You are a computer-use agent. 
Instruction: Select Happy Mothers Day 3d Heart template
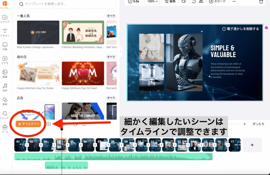(x=83, y=73)
